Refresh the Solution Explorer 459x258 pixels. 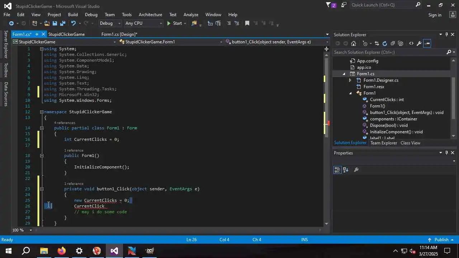(x=385, y=43)
